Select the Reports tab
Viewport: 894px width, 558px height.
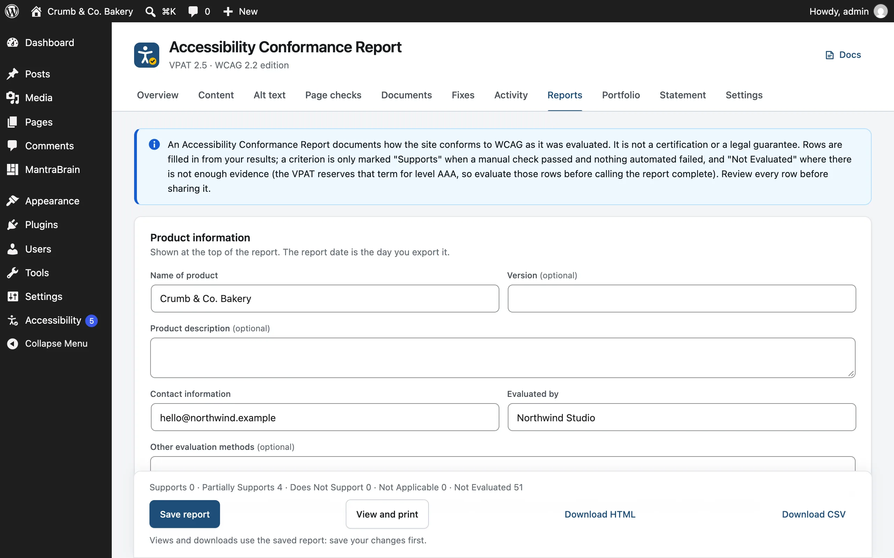[565, 95]
